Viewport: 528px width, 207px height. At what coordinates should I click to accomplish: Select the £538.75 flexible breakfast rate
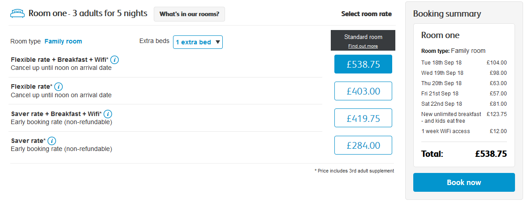point(363,64)
